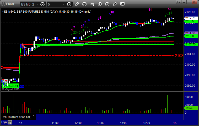Click the 12:00 time axis label
Viewport: 199px width, 126px height.
pyautogui.click(x=78, y=123)
